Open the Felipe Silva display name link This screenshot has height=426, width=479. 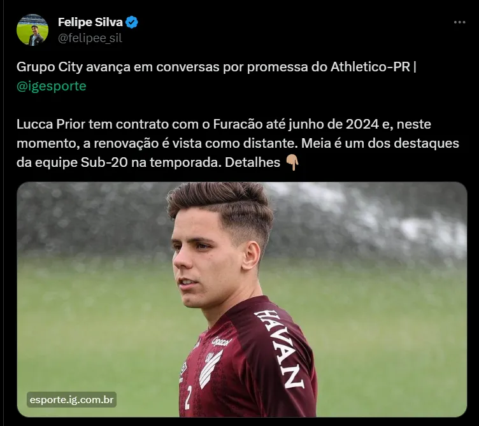(x=90, y=22)
